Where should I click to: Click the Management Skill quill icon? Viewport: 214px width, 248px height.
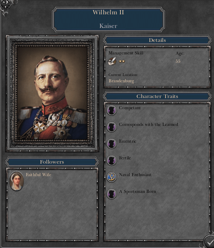click(x=112, y=61)
